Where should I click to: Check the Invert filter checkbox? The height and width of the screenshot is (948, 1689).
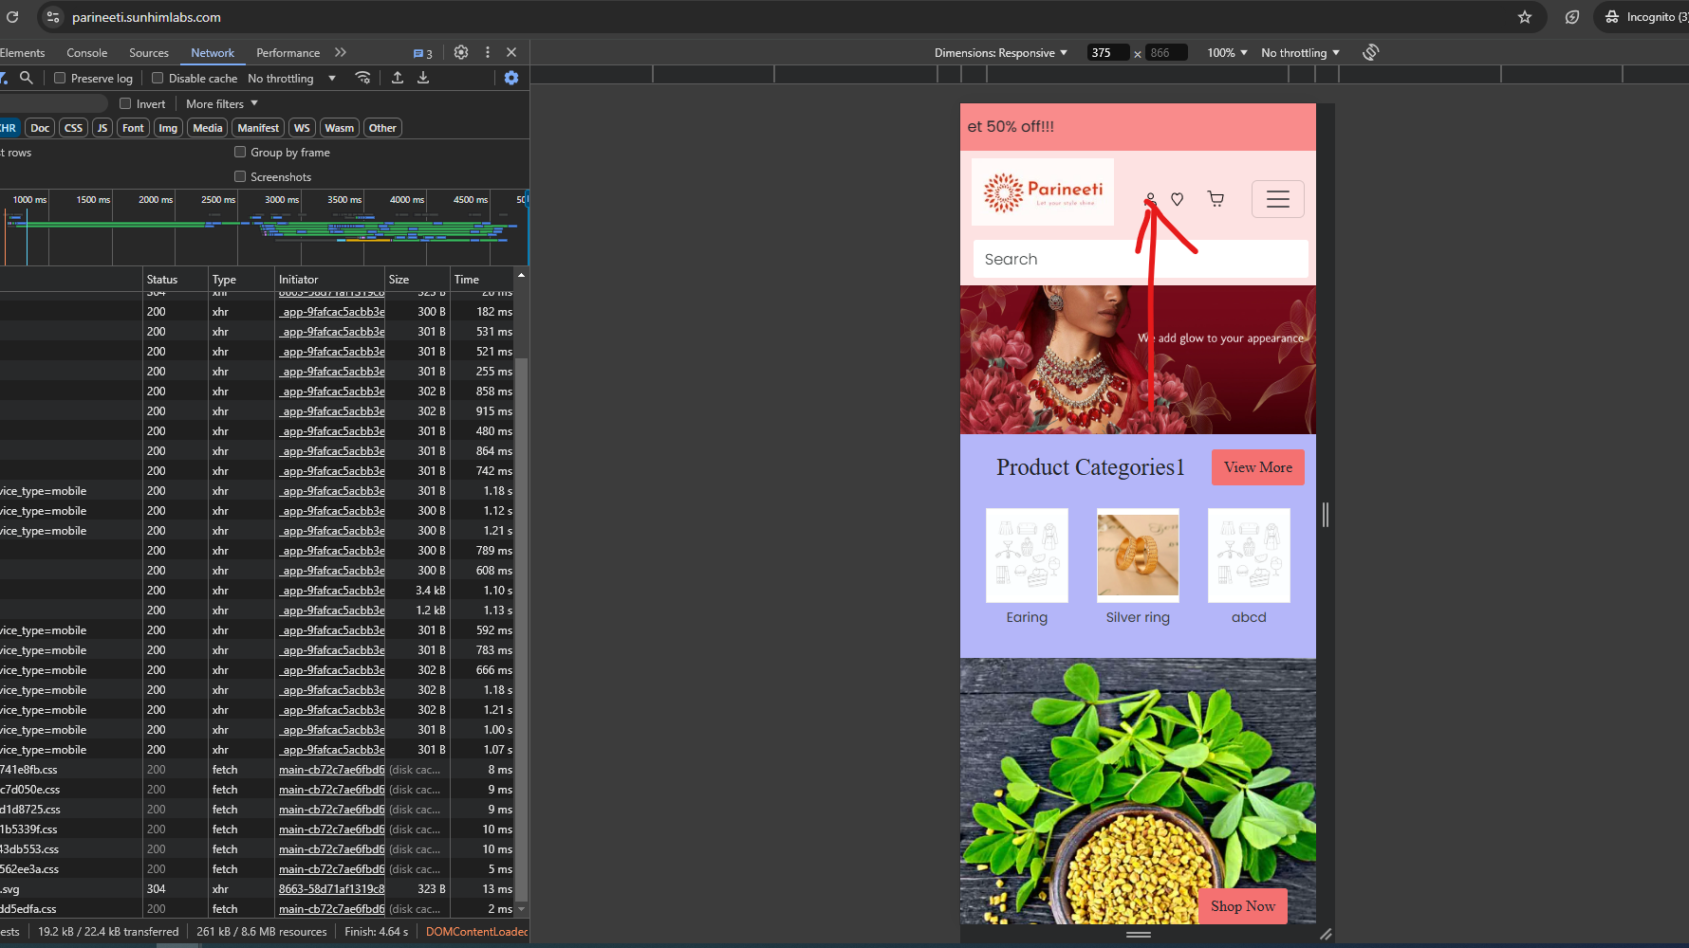point(125,104)
